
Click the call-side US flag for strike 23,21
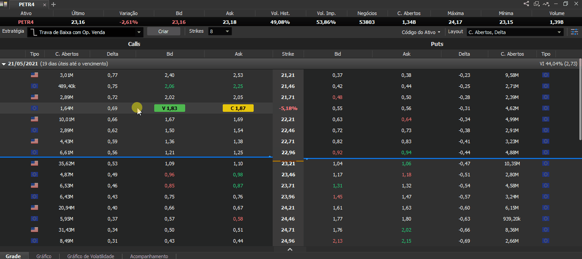(34, 164)
